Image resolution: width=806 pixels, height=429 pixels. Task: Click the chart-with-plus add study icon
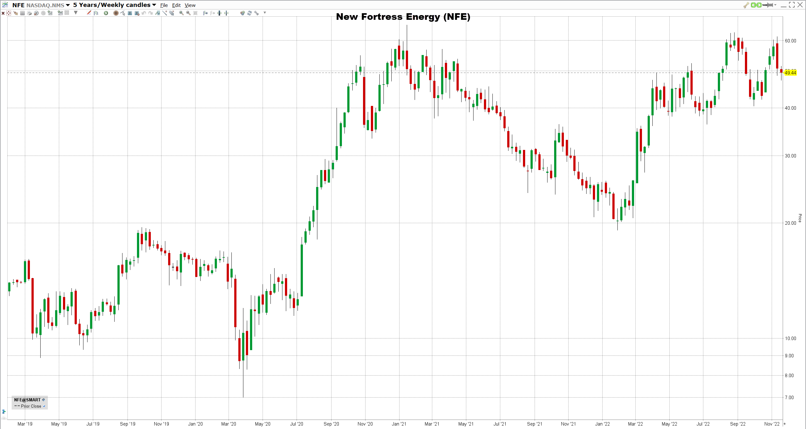pyautogui.click(x=60, y=13)
